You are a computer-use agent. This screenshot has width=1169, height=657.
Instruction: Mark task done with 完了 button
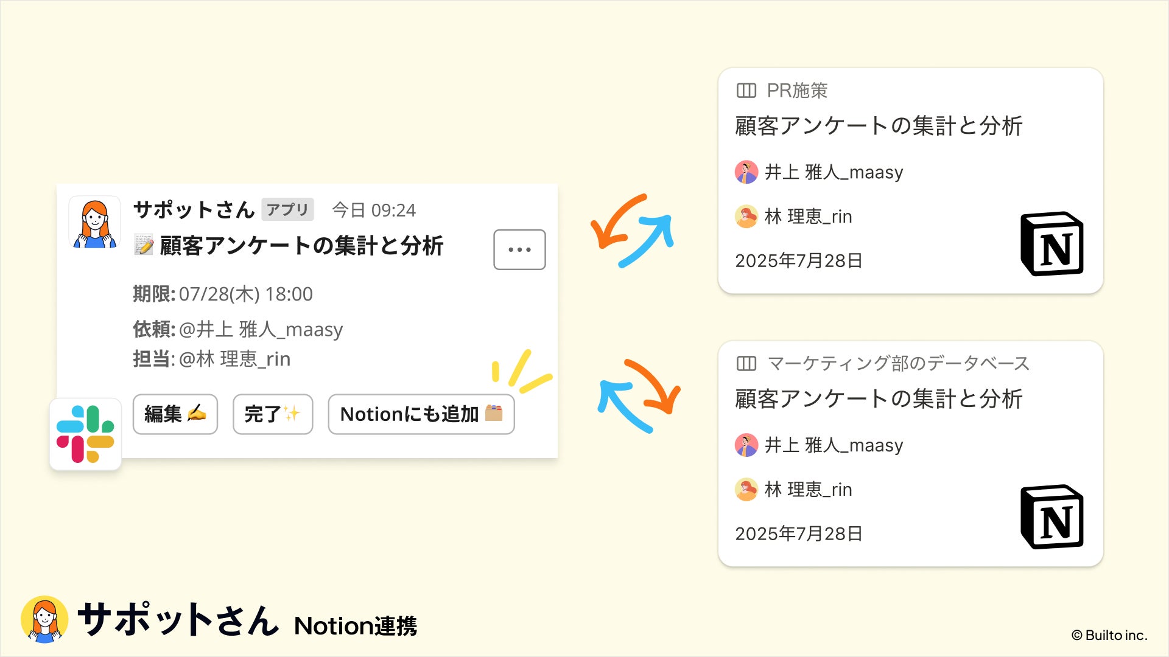point(273,414)
